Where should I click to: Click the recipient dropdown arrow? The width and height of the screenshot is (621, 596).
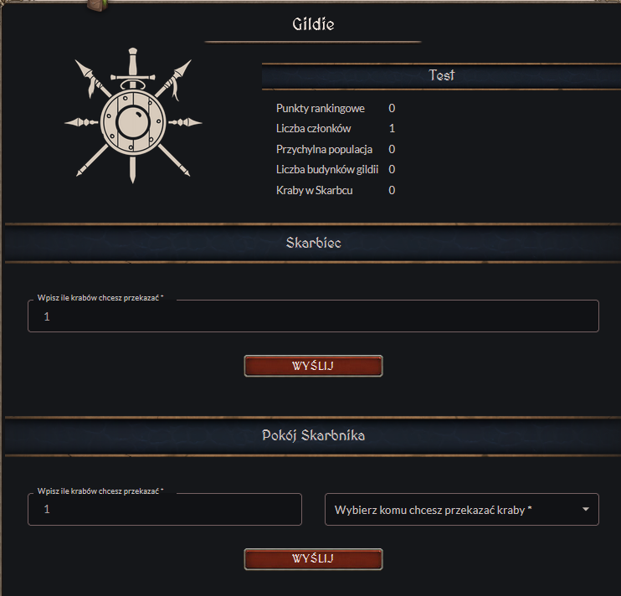586,509
